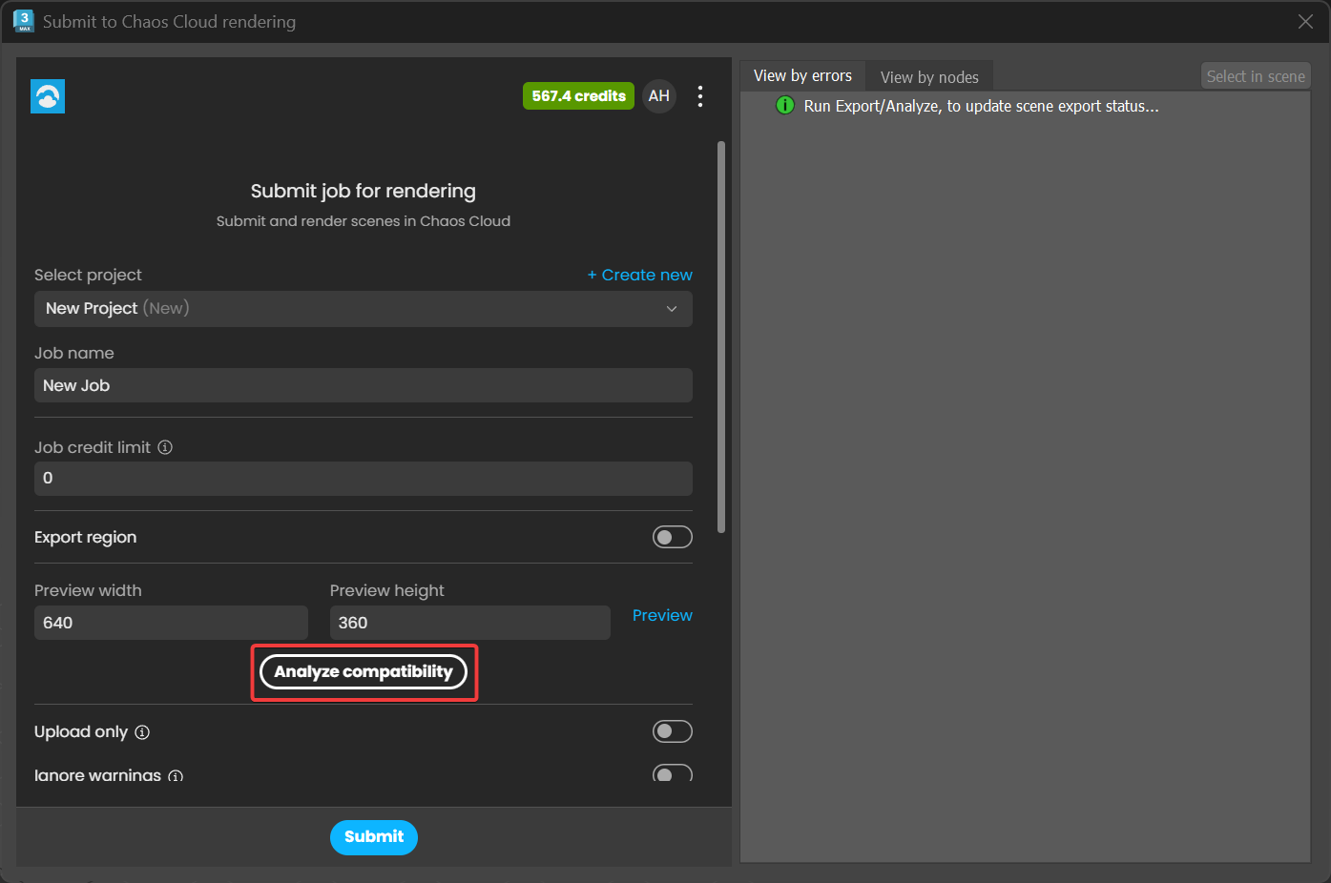This screenshot has width=1331, height=883.
Task: Click the Preview link beside Preview height
Action: point(662,615)
